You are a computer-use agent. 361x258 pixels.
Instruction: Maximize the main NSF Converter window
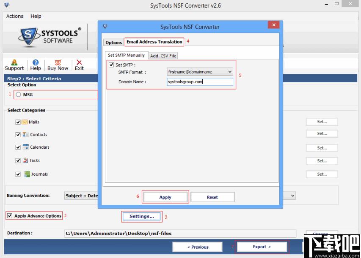(336, 4)
